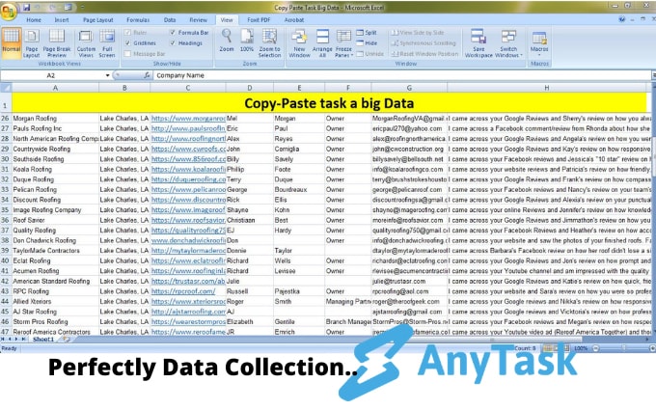Click the Excel Help icon
Screen dimensions: 656x410
621,19
